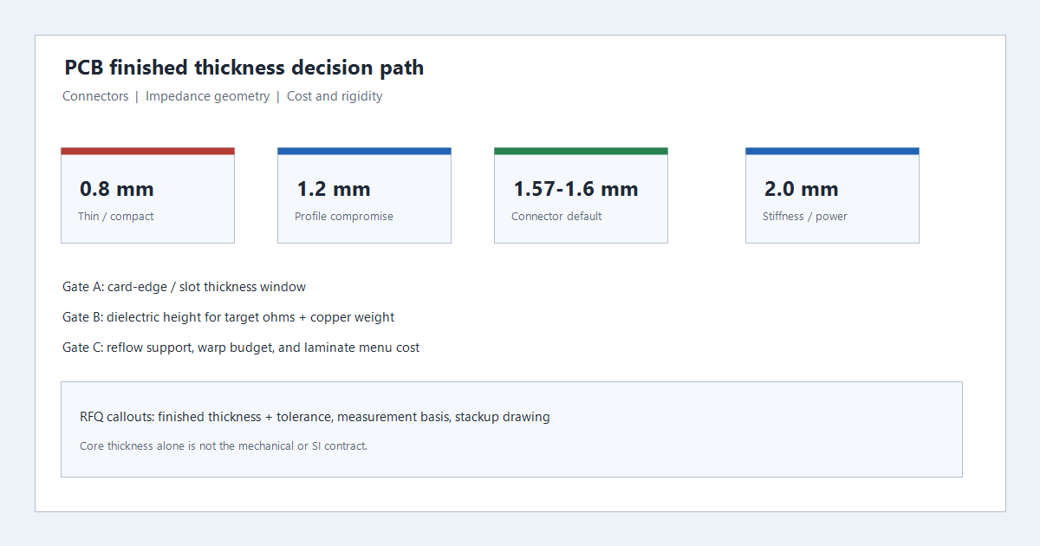Click the 'Stiffness / power' label
The image size is (1040, 546).
[x=805, y=217]
